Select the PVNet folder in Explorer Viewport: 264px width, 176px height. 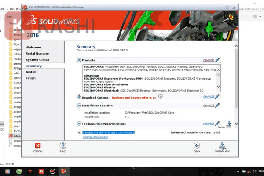point(15,68)
